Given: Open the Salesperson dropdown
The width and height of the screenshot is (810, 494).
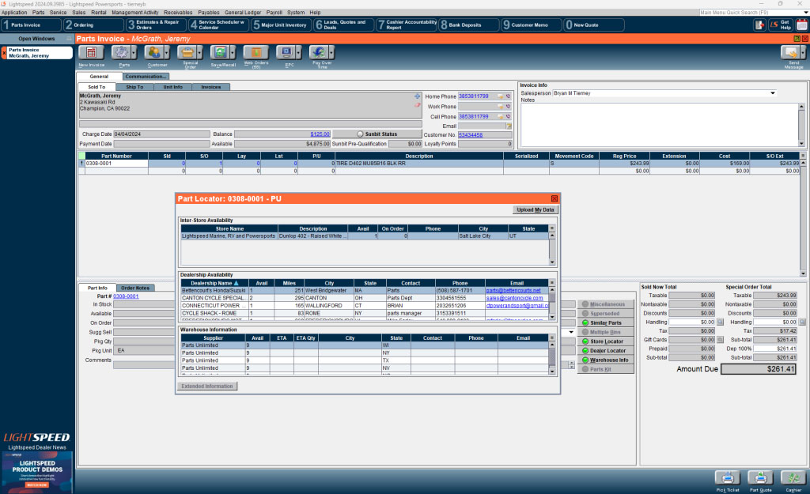Looking at the screenshot, I should (773, 93).
